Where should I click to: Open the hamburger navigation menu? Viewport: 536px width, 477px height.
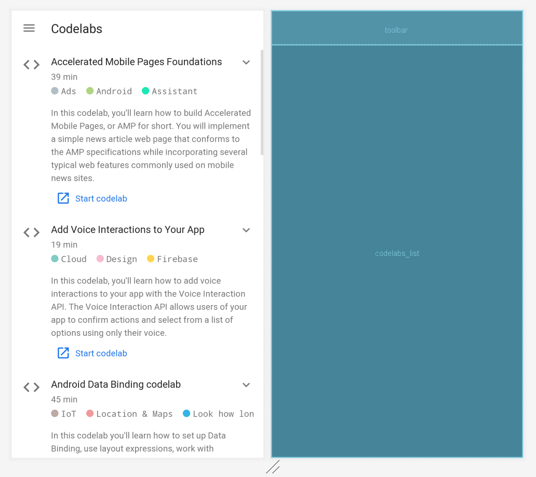[x=29, y=29]
